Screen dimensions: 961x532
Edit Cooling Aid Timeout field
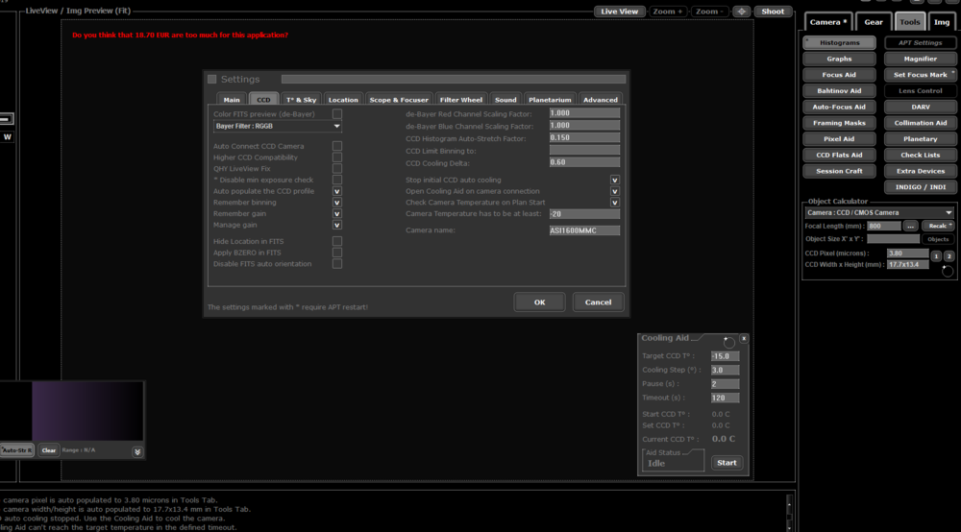click(x=725, y=398)
